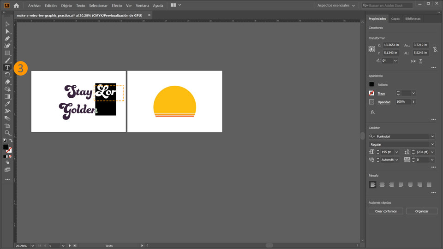Open the leading dropdown
The height and width of the screenshot is (249, 443).
[432, 152]
